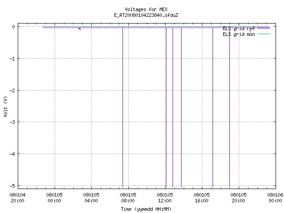
Task: Select the y-axis tick value "-3"
Action: click(12, 122)
